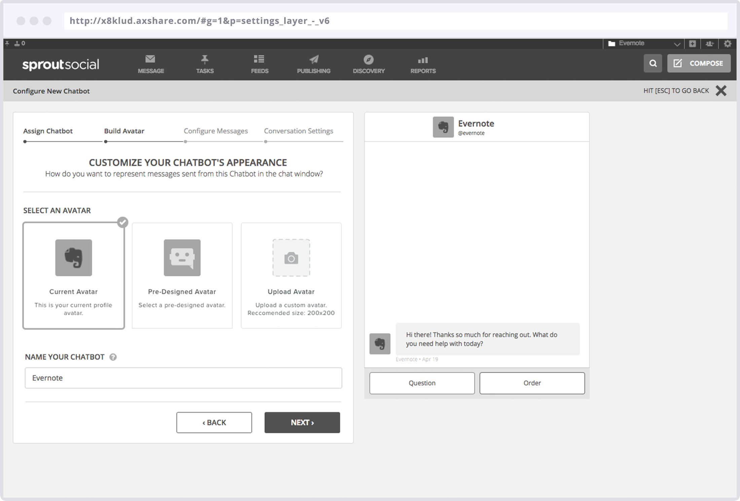Click the add profile plus icon
Viewport: 740px width, 501px height.
692,44
